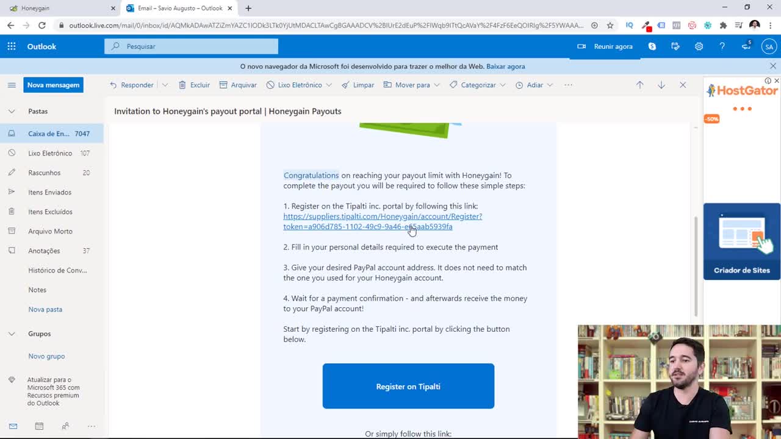This screenshot has height=439, width=781.
Task: Click Nova pasta link
Action: 45,309
